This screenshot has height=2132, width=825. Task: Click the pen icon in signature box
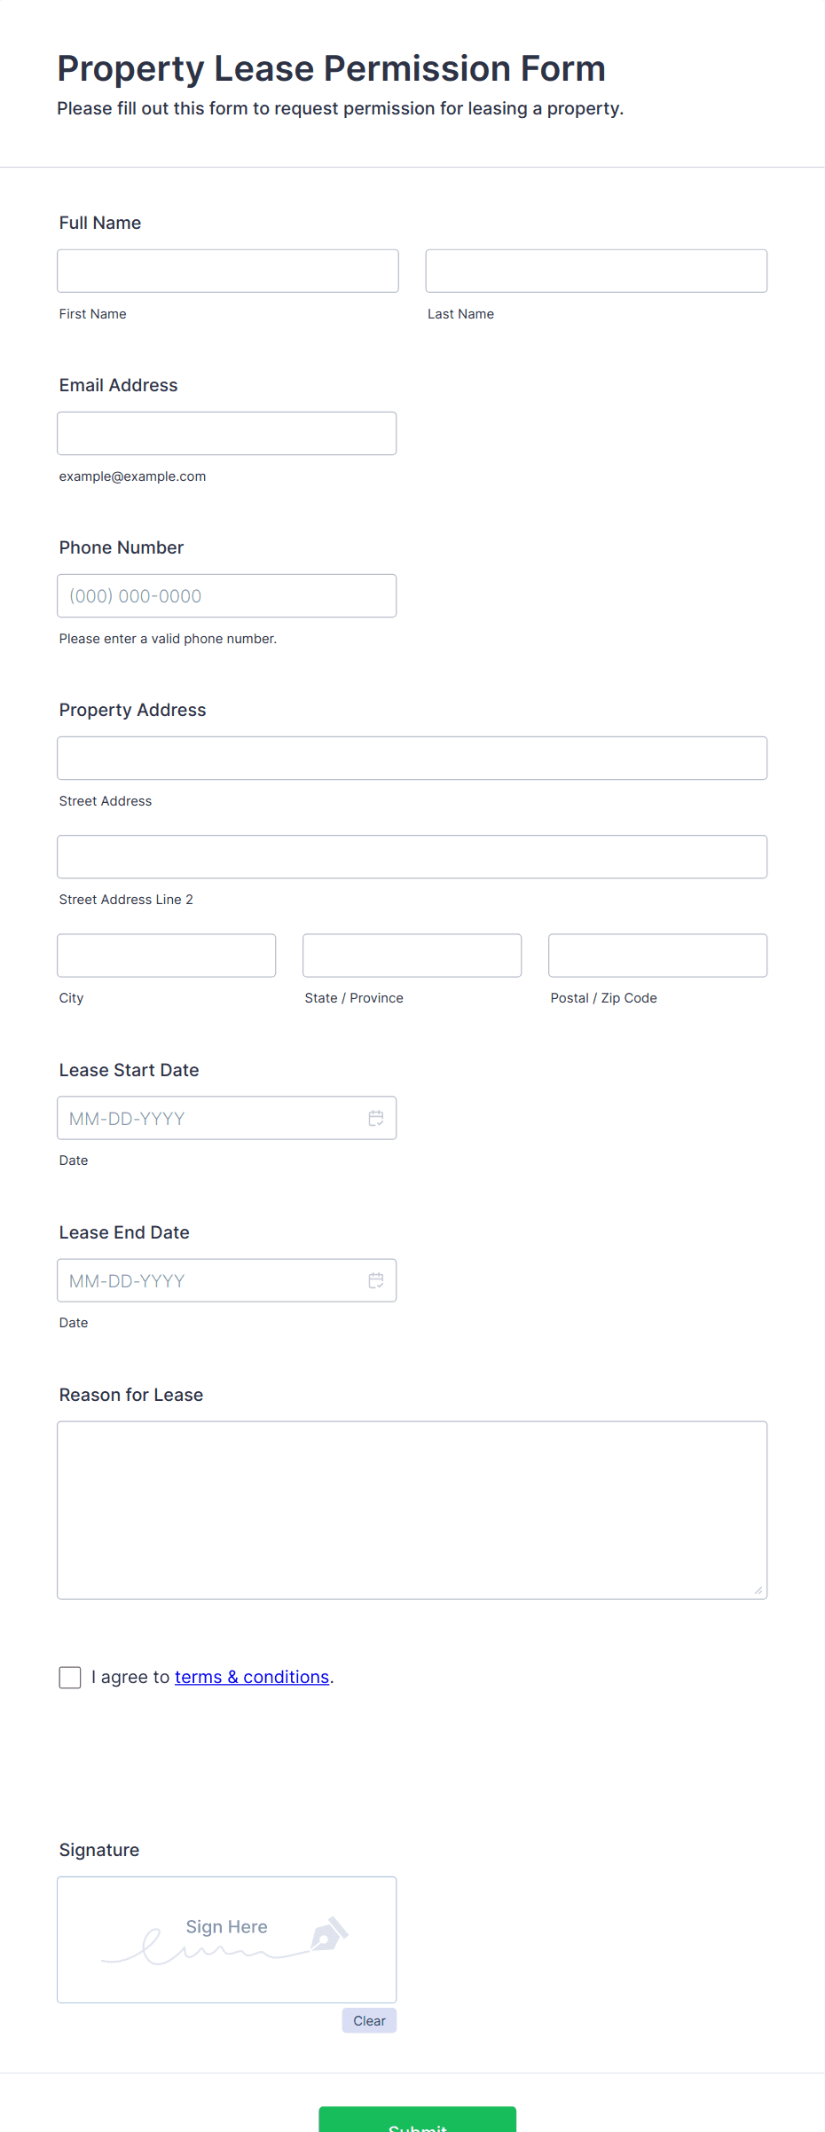[x=329, y=1934]
